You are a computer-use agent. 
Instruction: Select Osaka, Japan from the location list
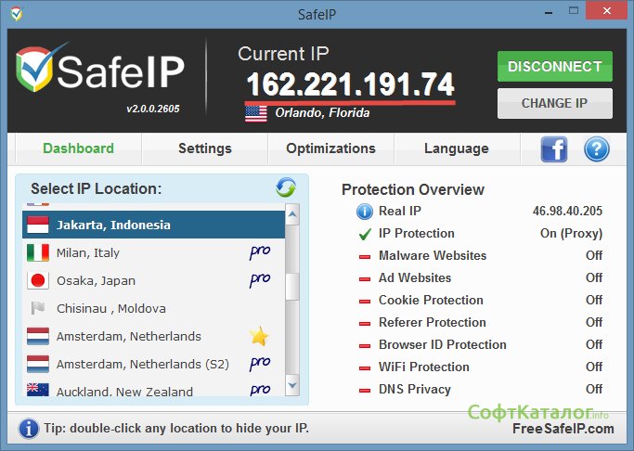tap(96, 280)
